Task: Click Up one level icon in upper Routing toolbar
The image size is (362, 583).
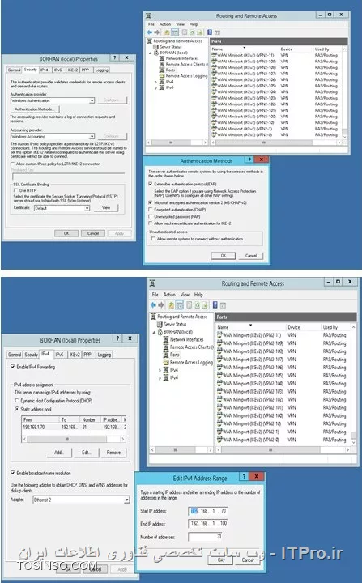Action: pyautogui.click(x=167, y=32)
